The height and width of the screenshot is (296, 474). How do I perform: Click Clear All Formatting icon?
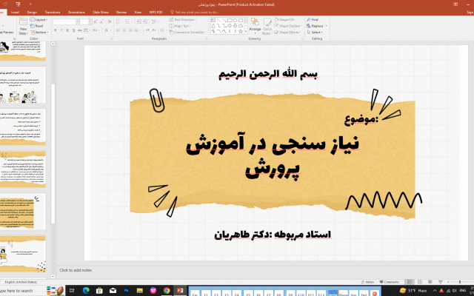110,21
